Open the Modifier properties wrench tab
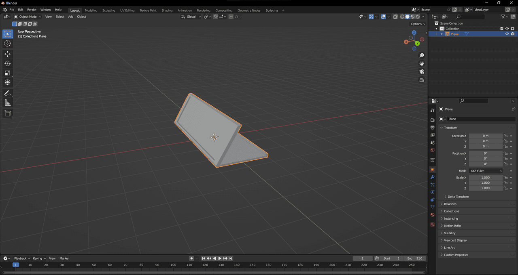Viewport: 518px width, 275px height. (x=432, y=177)
